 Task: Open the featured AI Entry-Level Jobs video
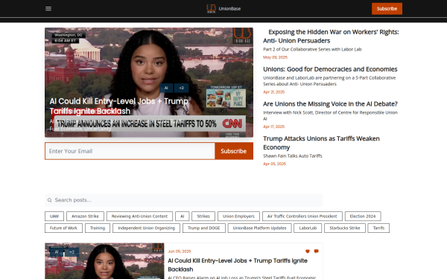click(149, 83)
